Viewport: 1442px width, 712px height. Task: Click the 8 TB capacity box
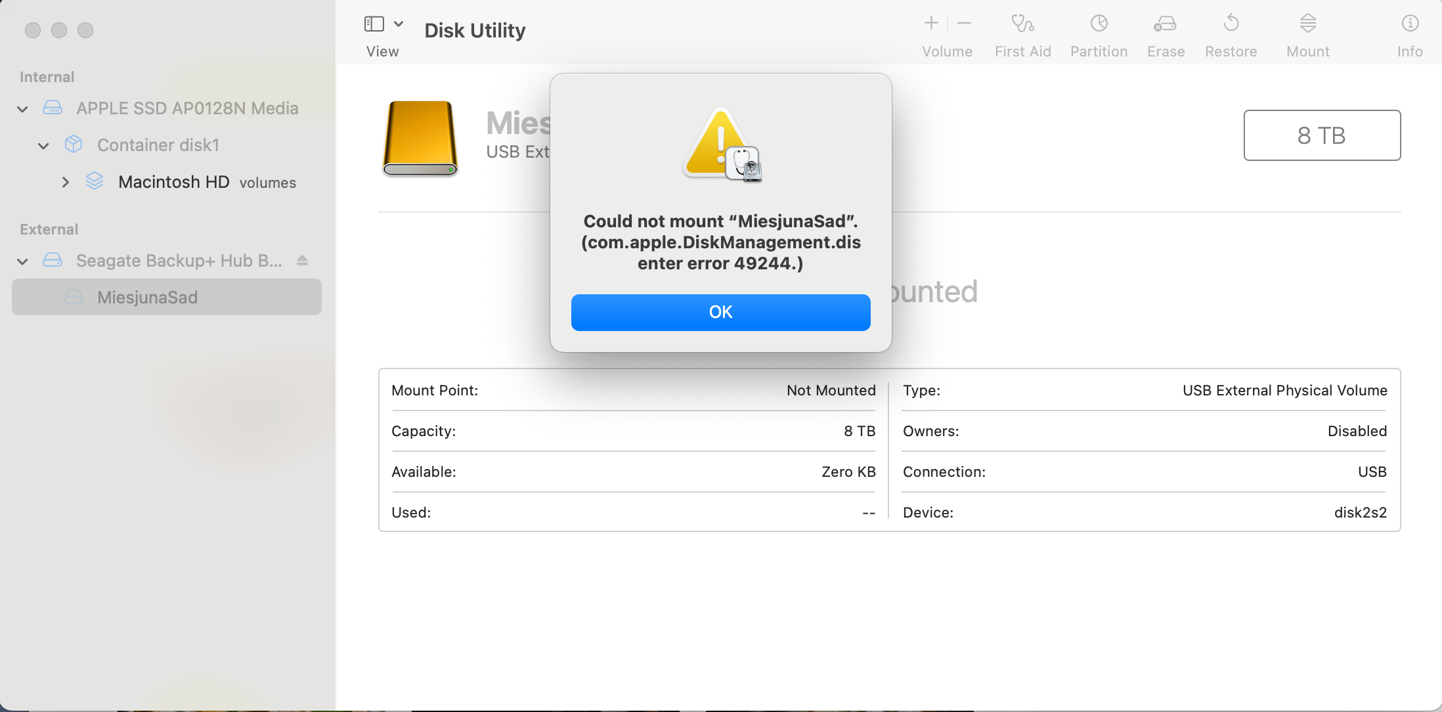coord(1322,135)
